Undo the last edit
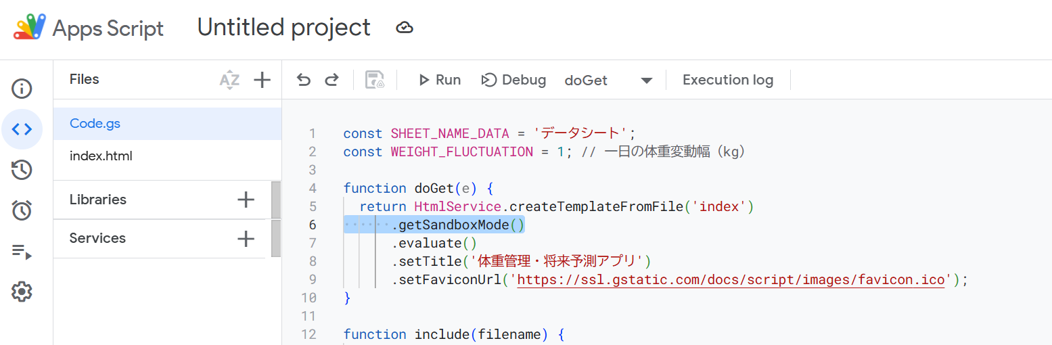 point(304,80)
